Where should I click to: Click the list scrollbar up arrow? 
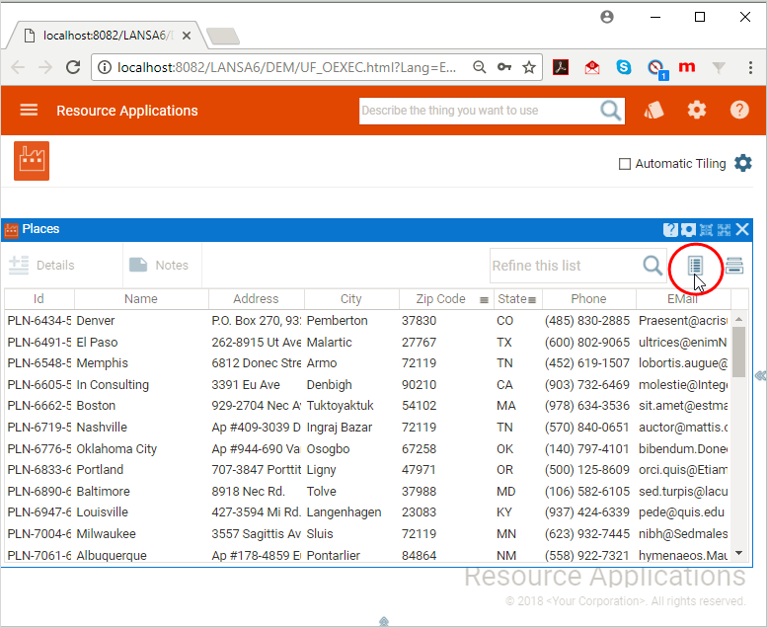(x=739, y=319)
